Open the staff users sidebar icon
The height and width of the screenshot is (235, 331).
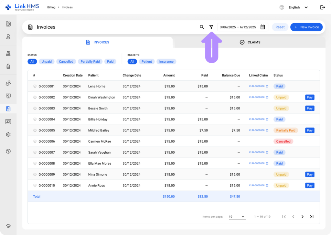8,83
